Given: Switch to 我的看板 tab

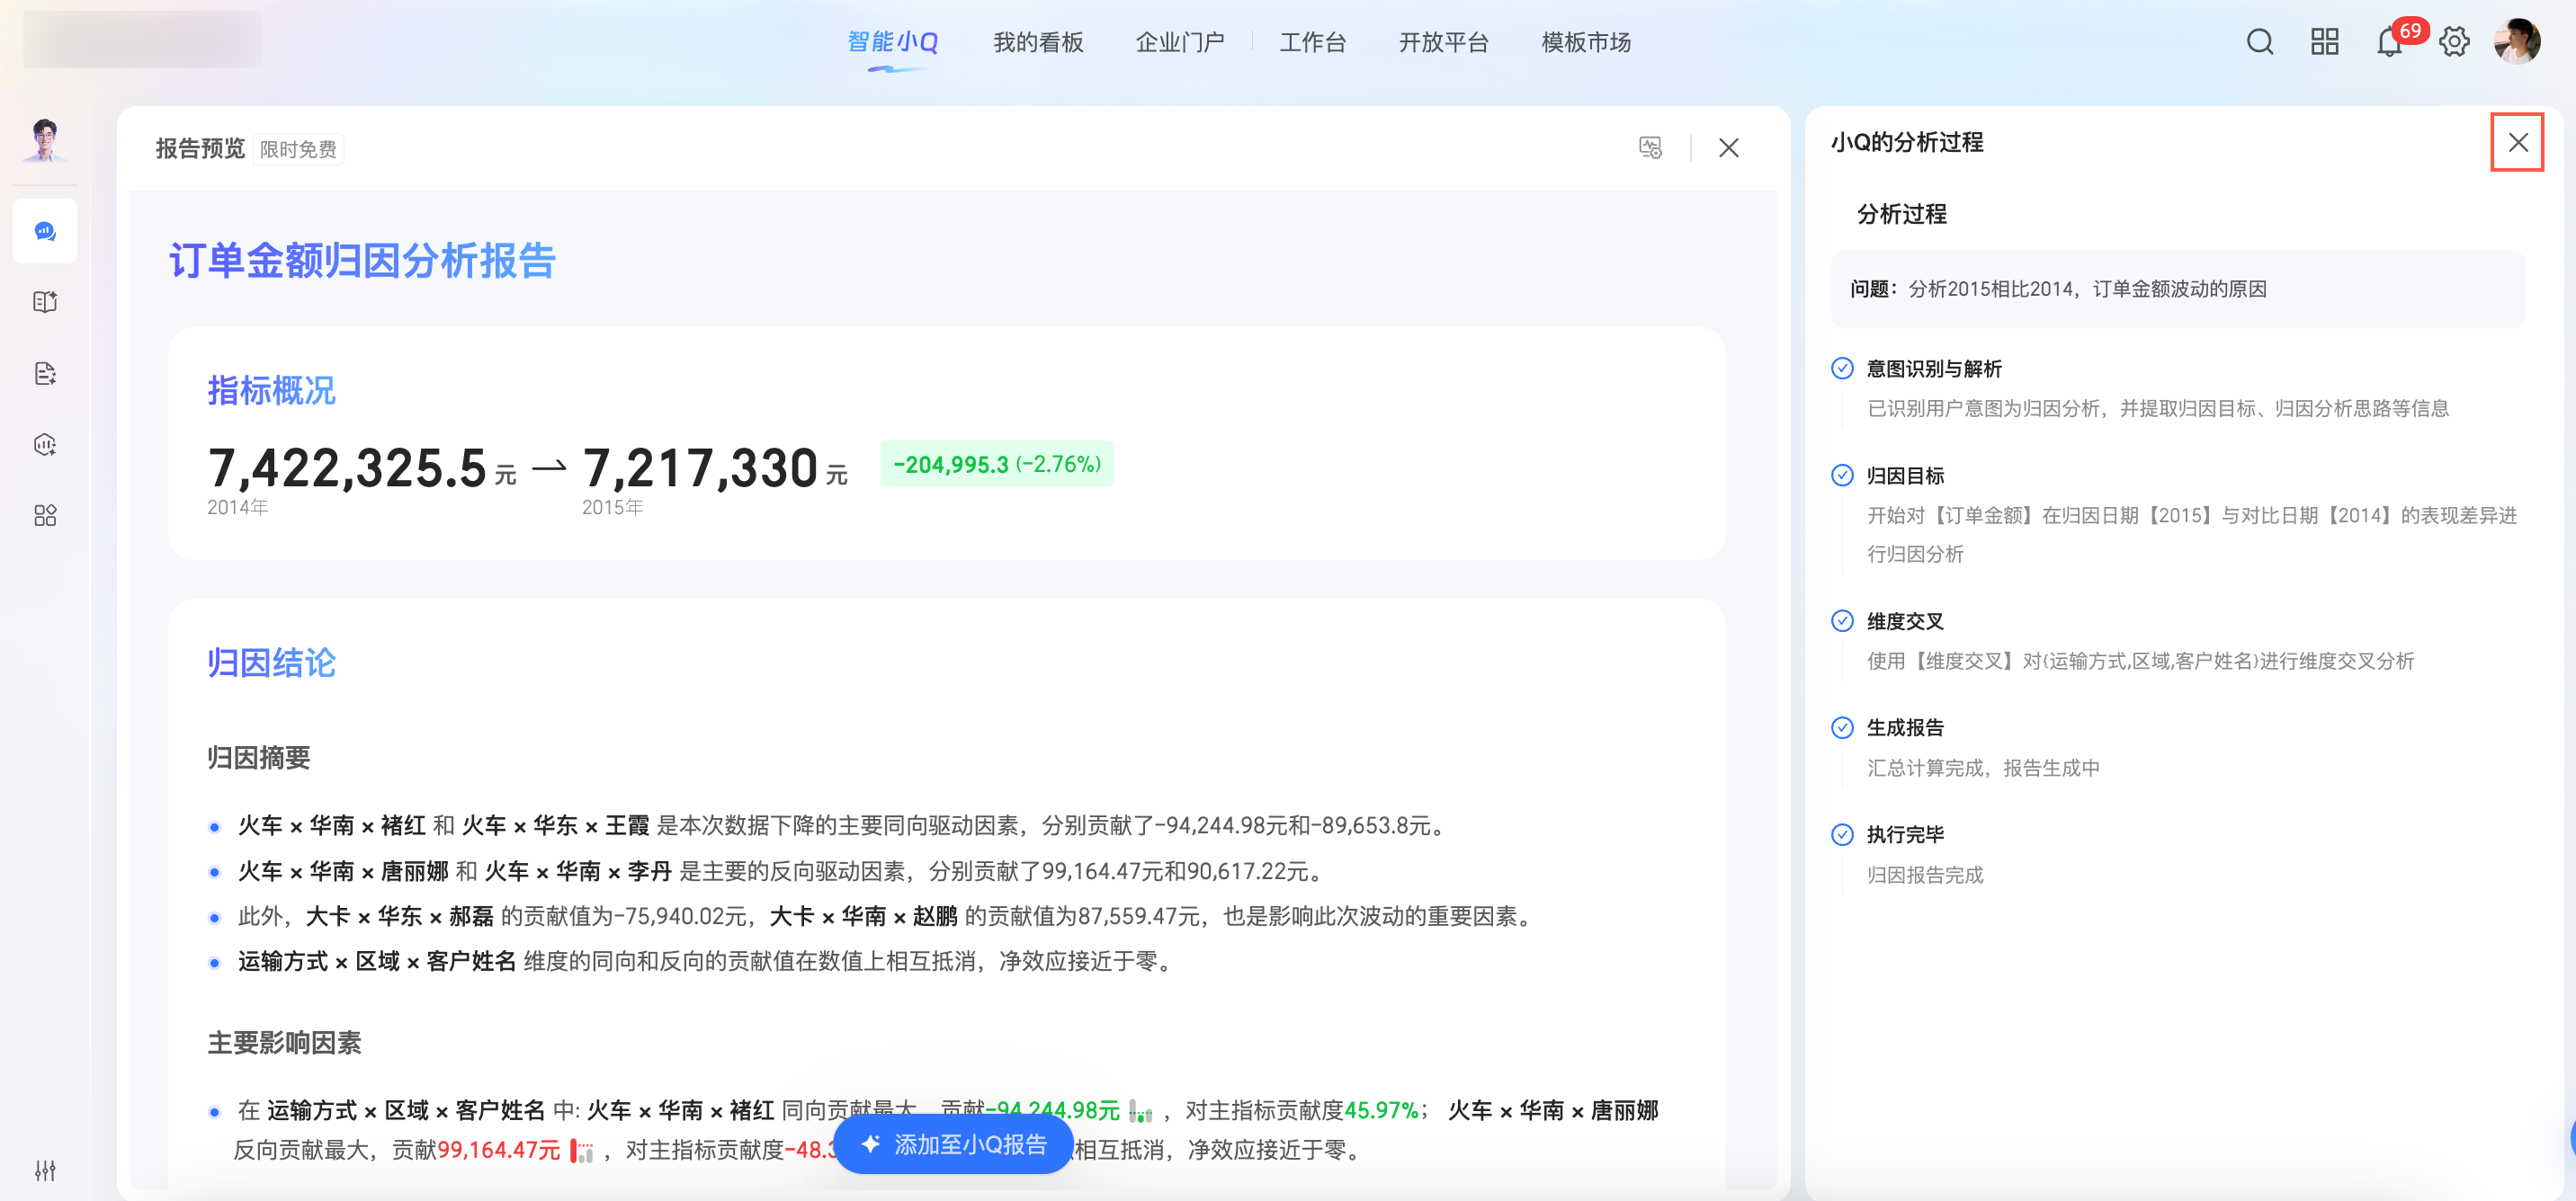Looking at the screenshot, I should [x=1038, y=42].
